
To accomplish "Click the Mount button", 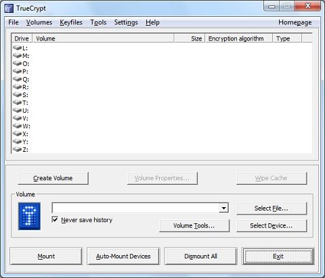I will pyautogui.click(x=46, y=256).
